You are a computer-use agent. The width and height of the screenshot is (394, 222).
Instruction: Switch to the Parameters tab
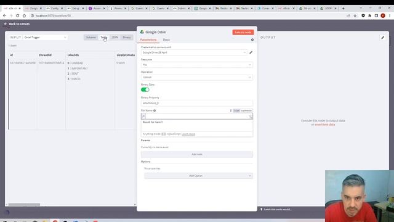(x=148, y=39)
